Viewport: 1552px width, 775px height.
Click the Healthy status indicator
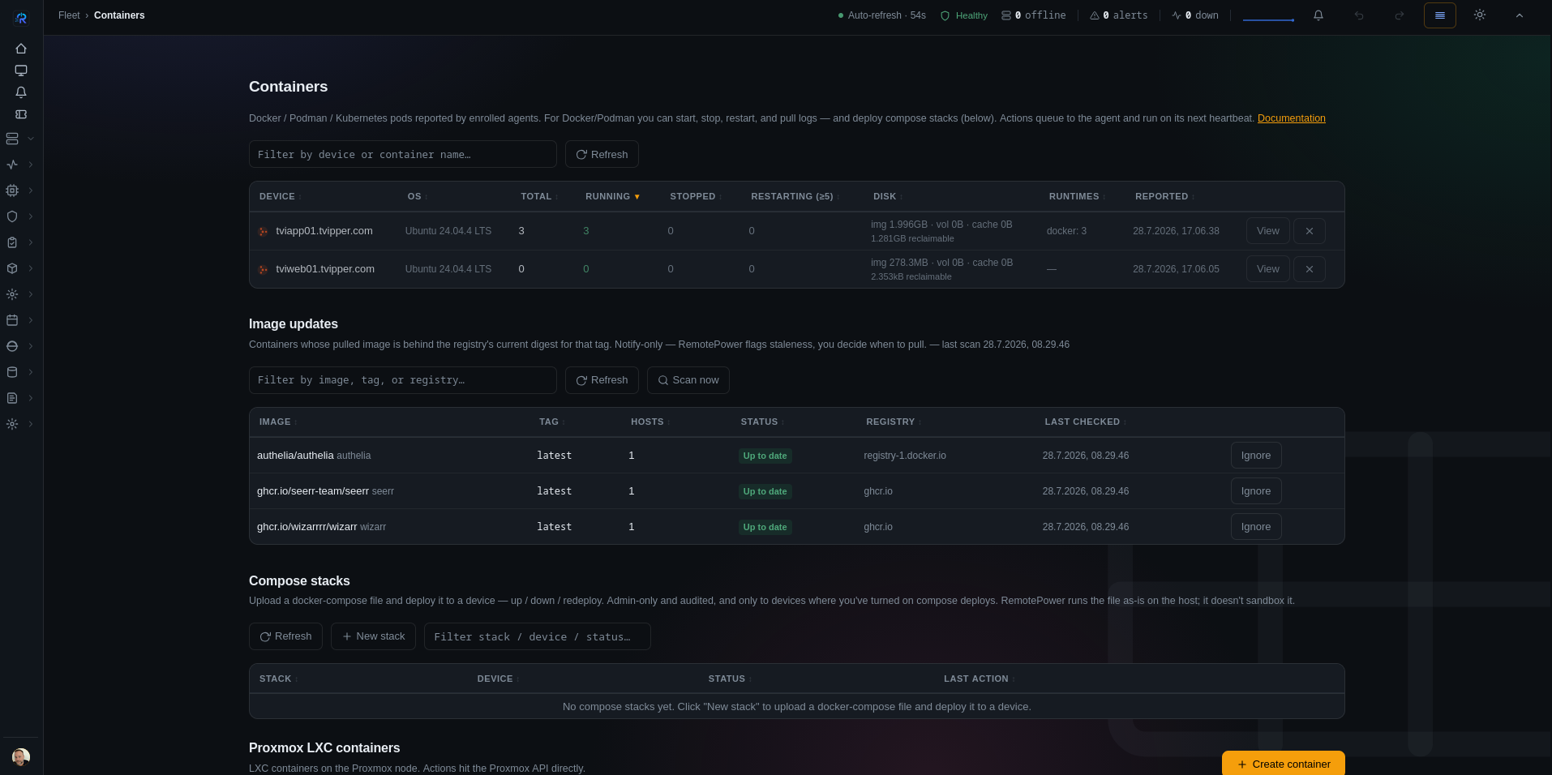964,15
